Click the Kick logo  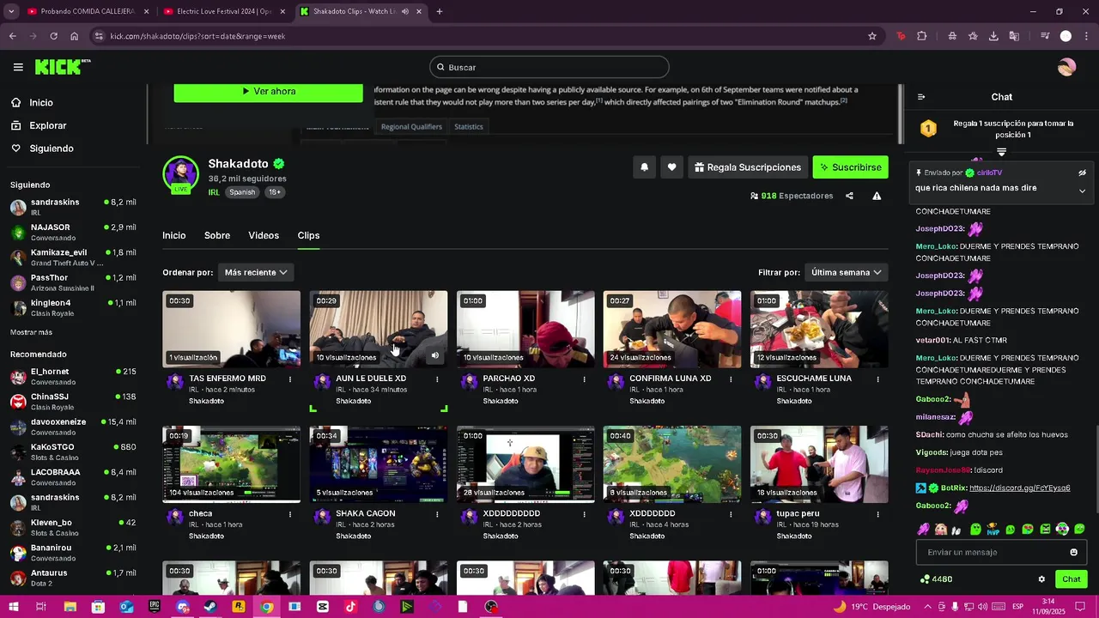tap(63, 67)
